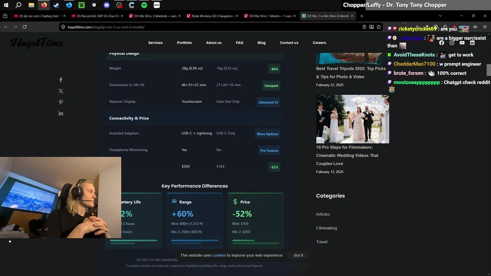
Task: Open OBS Studio from the taskbar
Action: pyautogui.click(x=119, y=5)
